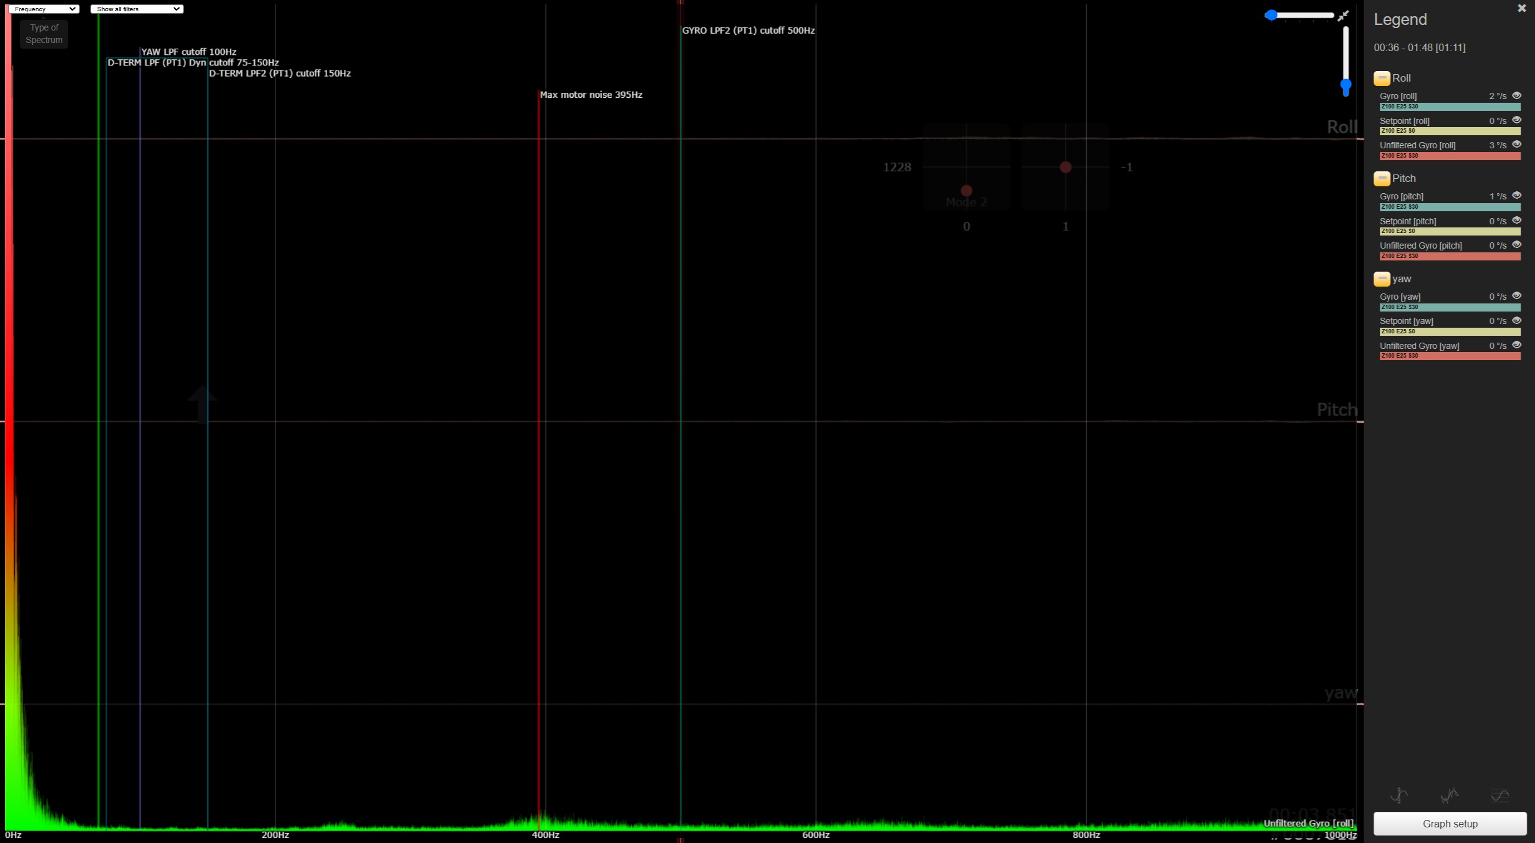The width and height of the screenshot is (1535, 843).
Task: Open Graph setup
Action: click(1450, 824)
